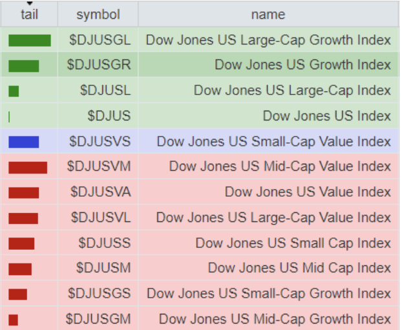Select the $DJUSVA symbol cell
The height and width of the screenshot is (330, 401).
(100, 192)
